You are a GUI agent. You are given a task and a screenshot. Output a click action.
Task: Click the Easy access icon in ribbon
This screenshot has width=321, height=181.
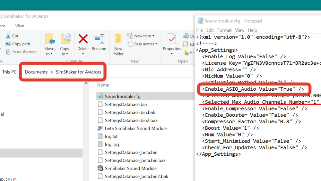pos(130,44)
